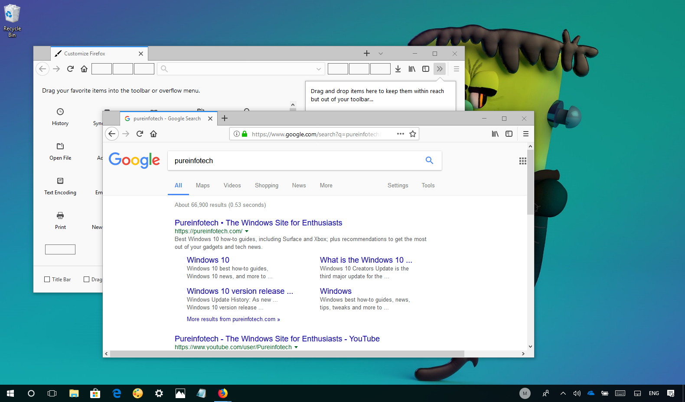Screen dimensions: 685x402
Task: Toggle the Drag Space checkbox
Action: pos(87,280)
